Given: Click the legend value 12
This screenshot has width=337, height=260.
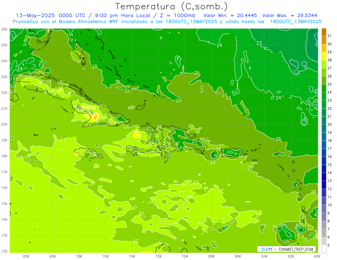Looking at the screenshot, I should click(x=330, y=189).
